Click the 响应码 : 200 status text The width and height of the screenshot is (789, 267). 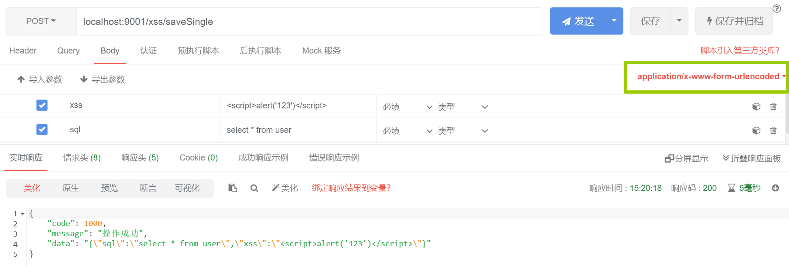(x=694, y=188)
